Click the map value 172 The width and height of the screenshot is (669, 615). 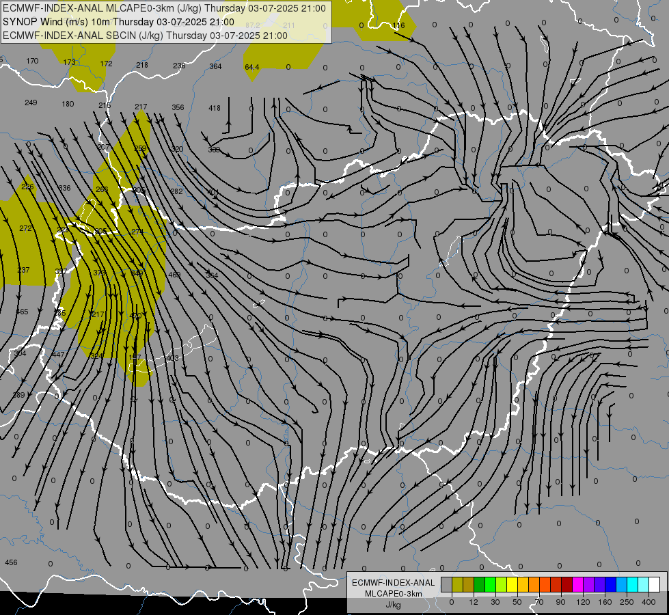[x=106, y=64]
